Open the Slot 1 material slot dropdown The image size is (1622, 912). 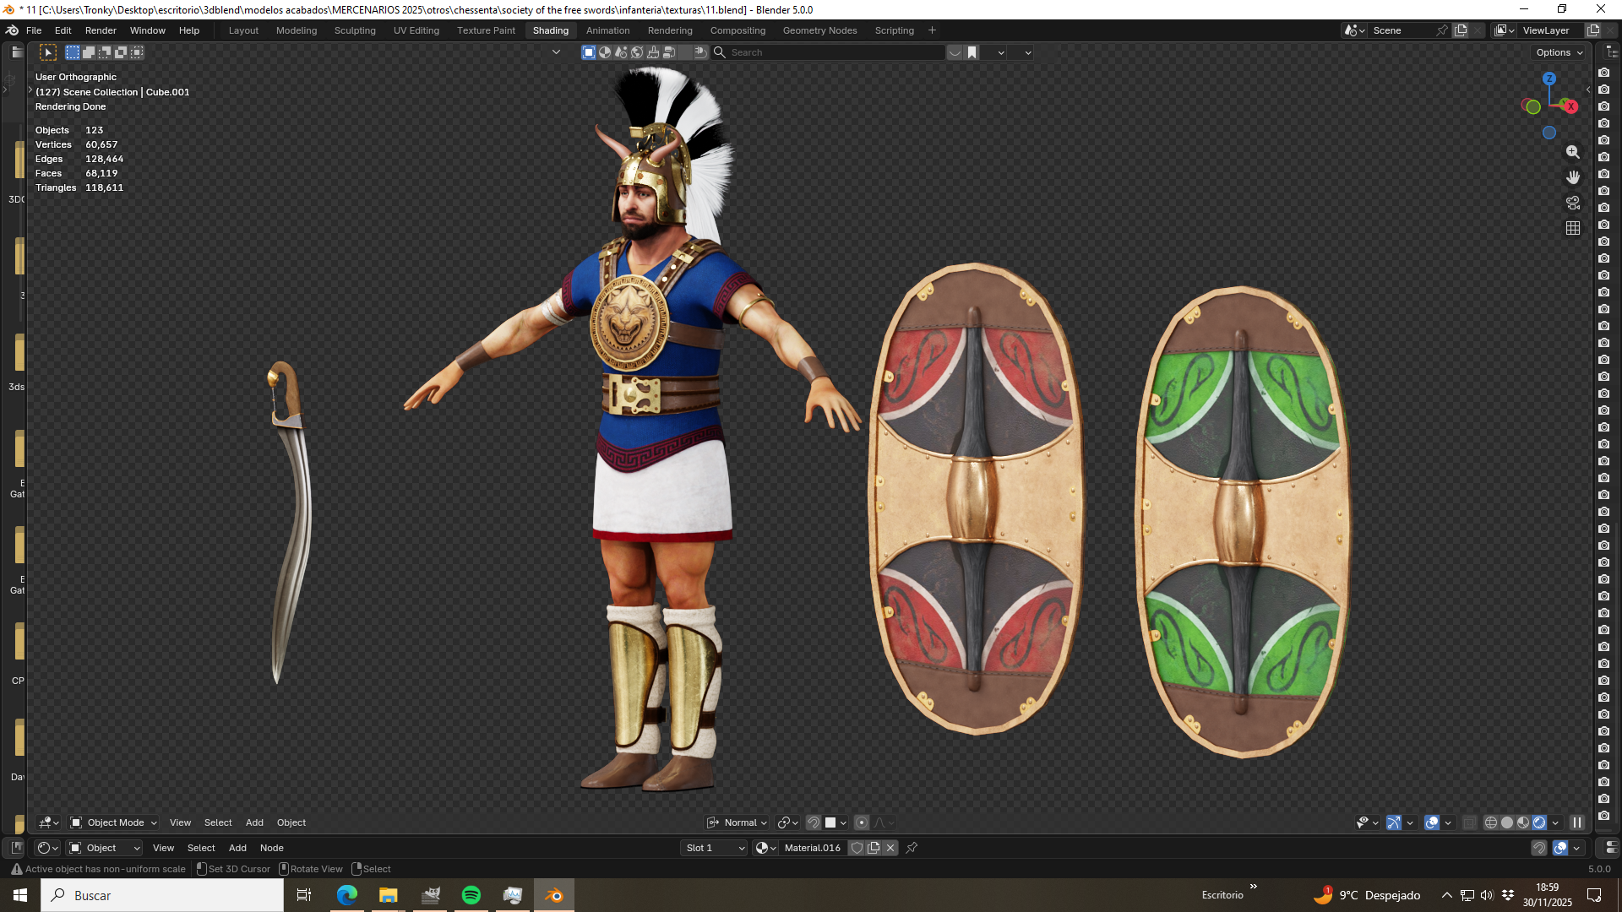[715, 848]
